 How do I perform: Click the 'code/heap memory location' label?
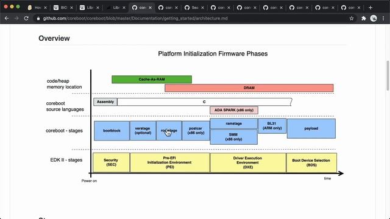[x=64, y=84]
